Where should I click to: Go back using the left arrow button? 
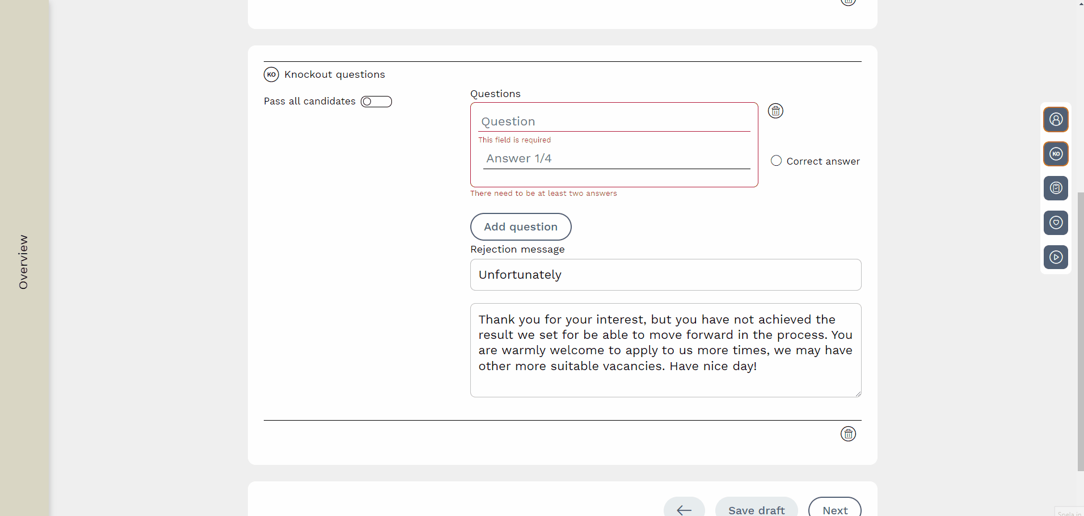[684, 509]
